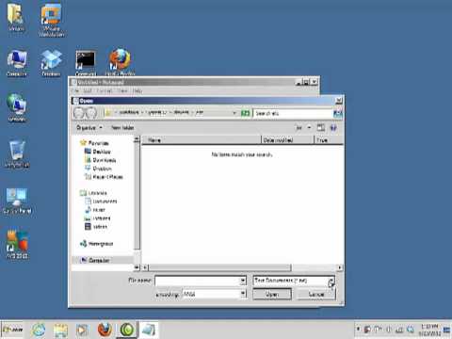The width and height of the screenshot is (452, 339).
Task: Open the Edit menu in Notepad window
Action: (x=88, y=90)
